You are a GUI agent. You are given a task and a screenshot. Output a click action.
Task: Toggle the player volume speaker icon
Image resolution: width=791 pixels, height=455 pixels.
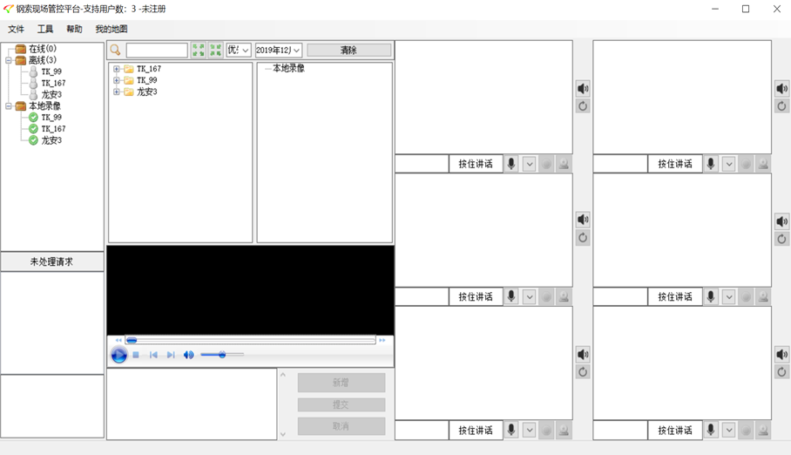(189, 355)
